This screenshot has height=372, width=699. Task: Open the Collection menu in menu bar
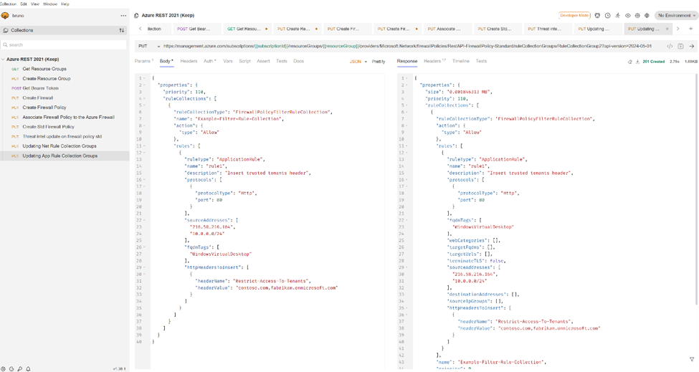coord(8,4)
